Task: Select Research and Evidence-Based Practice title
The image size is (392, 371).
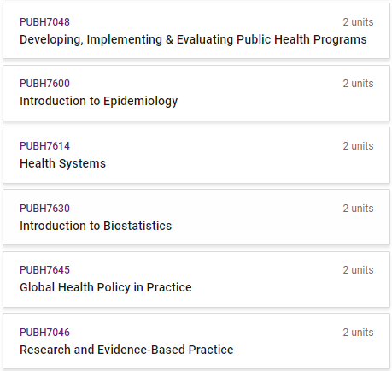Action: 126,350
